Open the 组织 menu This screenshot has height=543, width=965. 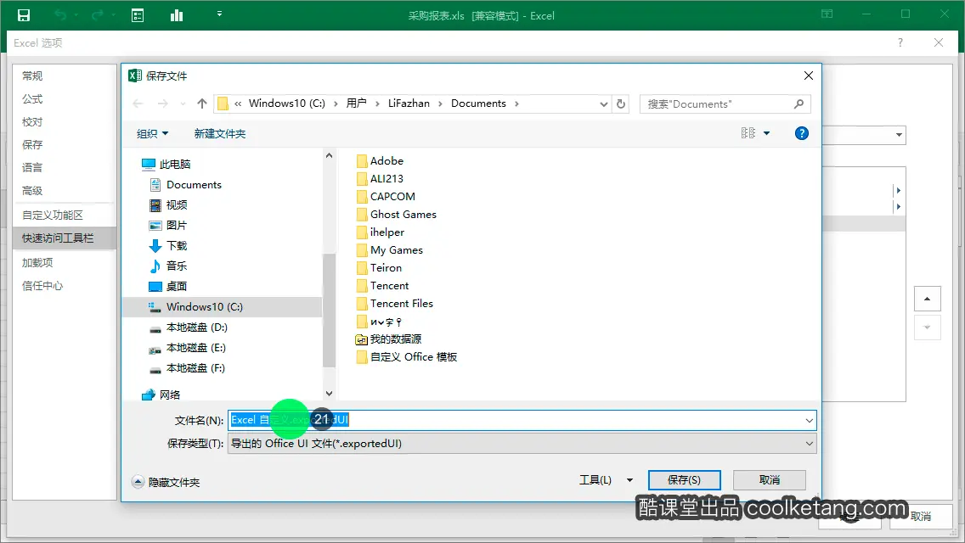click(152, 133)
